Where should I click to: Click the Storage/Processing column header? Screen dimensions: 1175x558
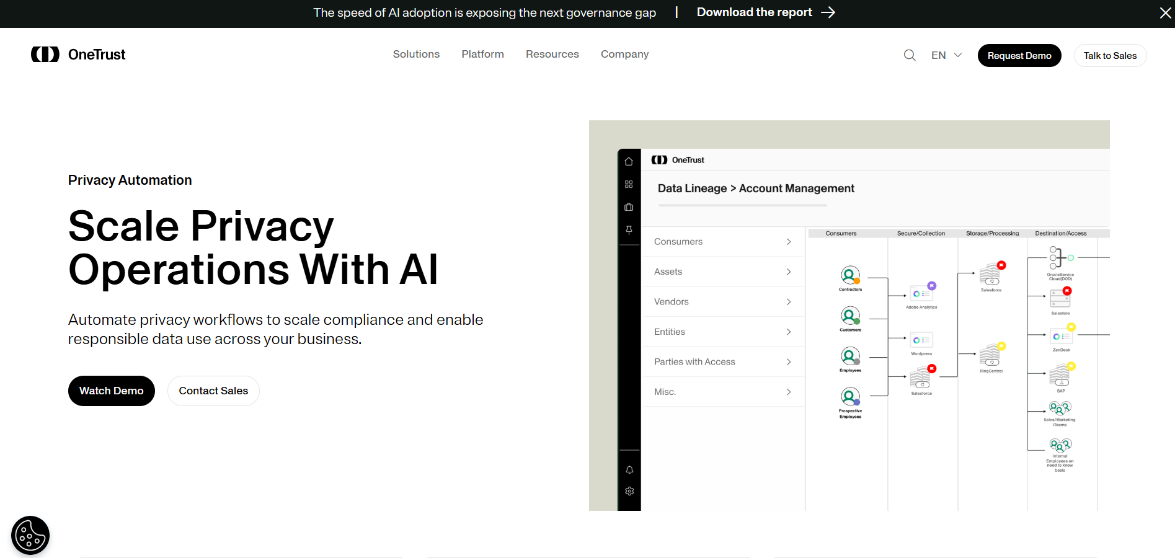(x=992, y=234)
